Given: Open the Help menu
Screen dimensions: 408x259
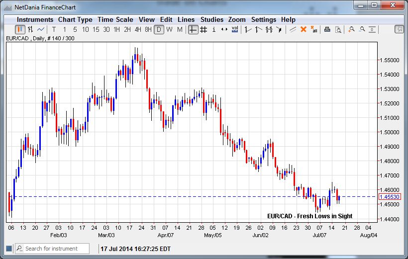Looking at the screenshot, I should (x=288, y=20).
